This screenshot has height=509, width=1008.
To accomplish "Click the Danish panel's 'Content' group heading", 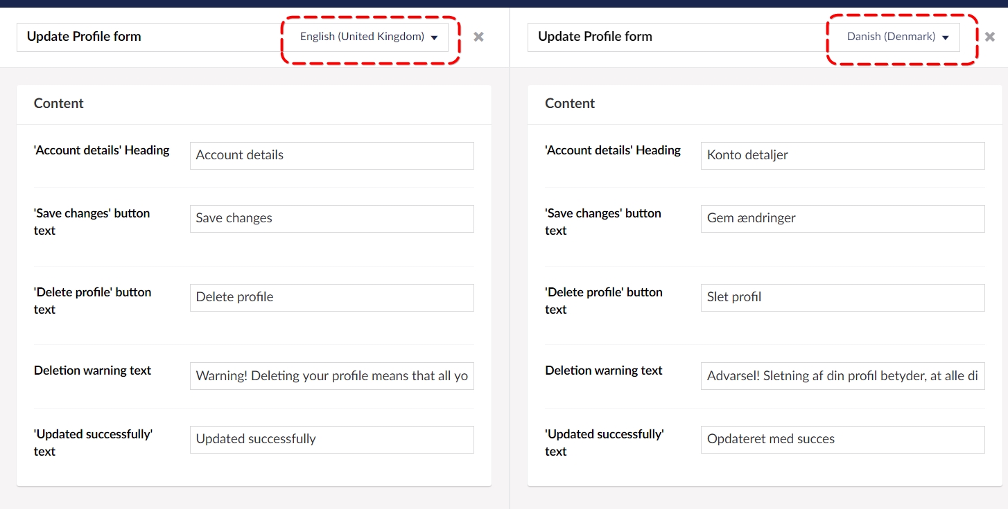I will coord(570,103).
